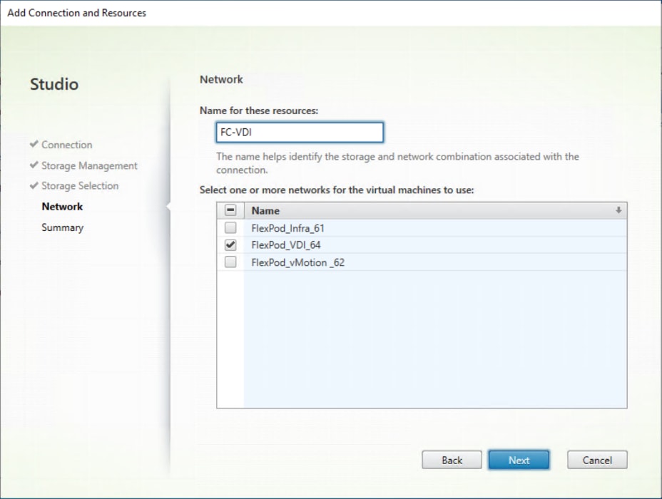The height and width of the screenshot is (499, 662).
Task: Select the Summary wizard step
Action: (x=63, y=227)
